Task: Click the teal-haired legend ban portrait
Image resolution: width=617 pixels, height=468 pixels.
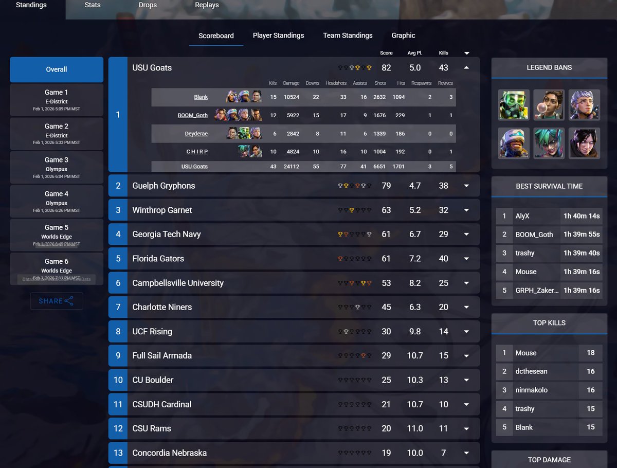Action: 549,143
